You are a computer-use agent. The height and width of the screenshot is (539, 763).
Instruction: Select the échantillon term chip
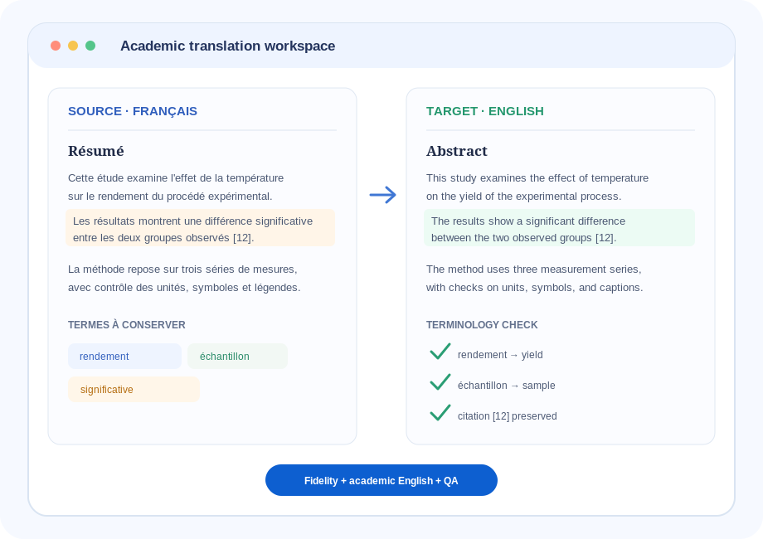[x=237, y=356]
